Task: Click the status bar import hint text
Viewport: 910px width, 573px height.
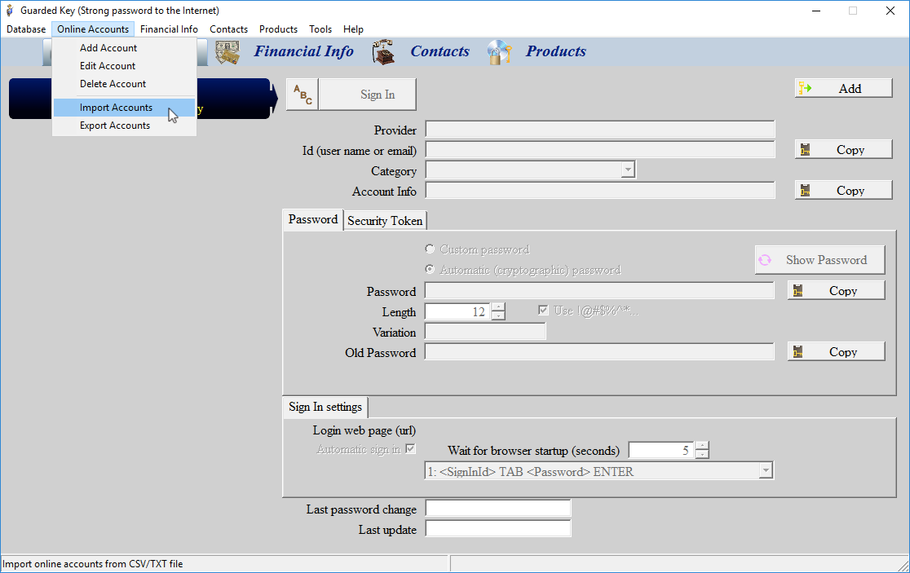Action: click(93, 564)
